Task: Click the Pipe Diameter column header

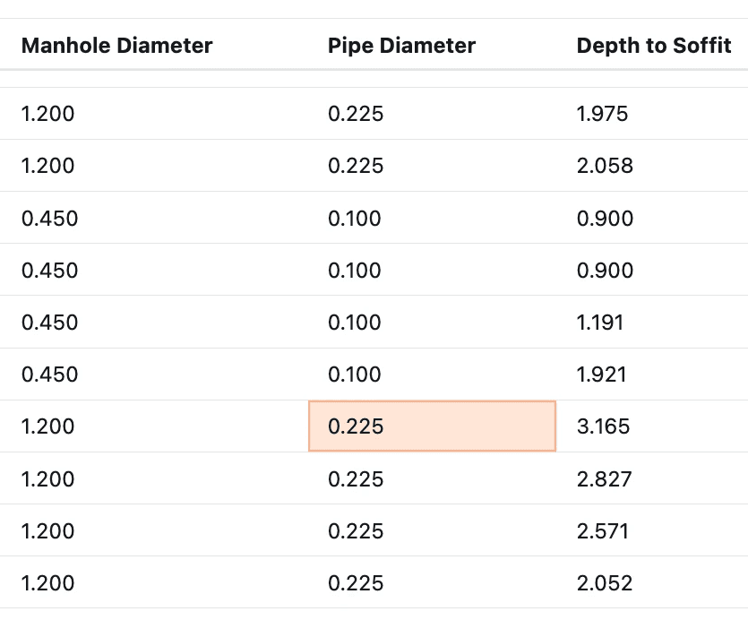Action: click(x=401, y=46)
